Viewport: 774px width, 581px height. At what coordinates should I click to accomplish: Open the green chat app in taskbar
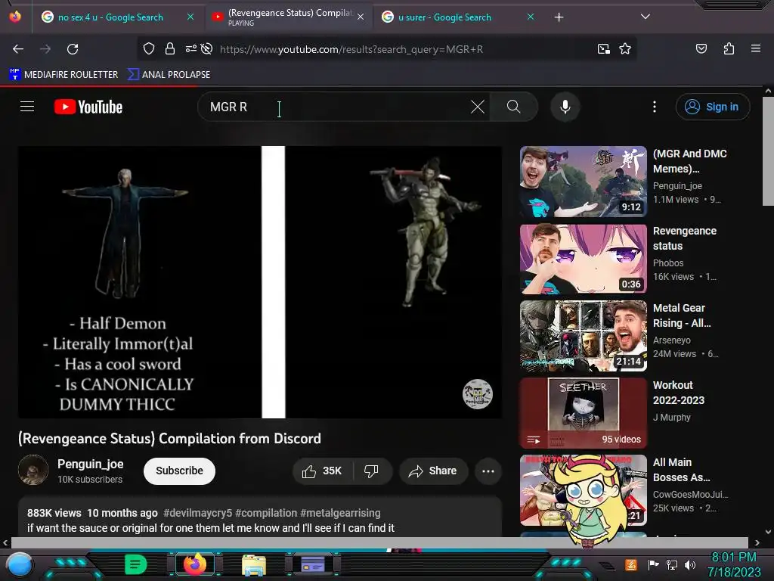[135, 564]
